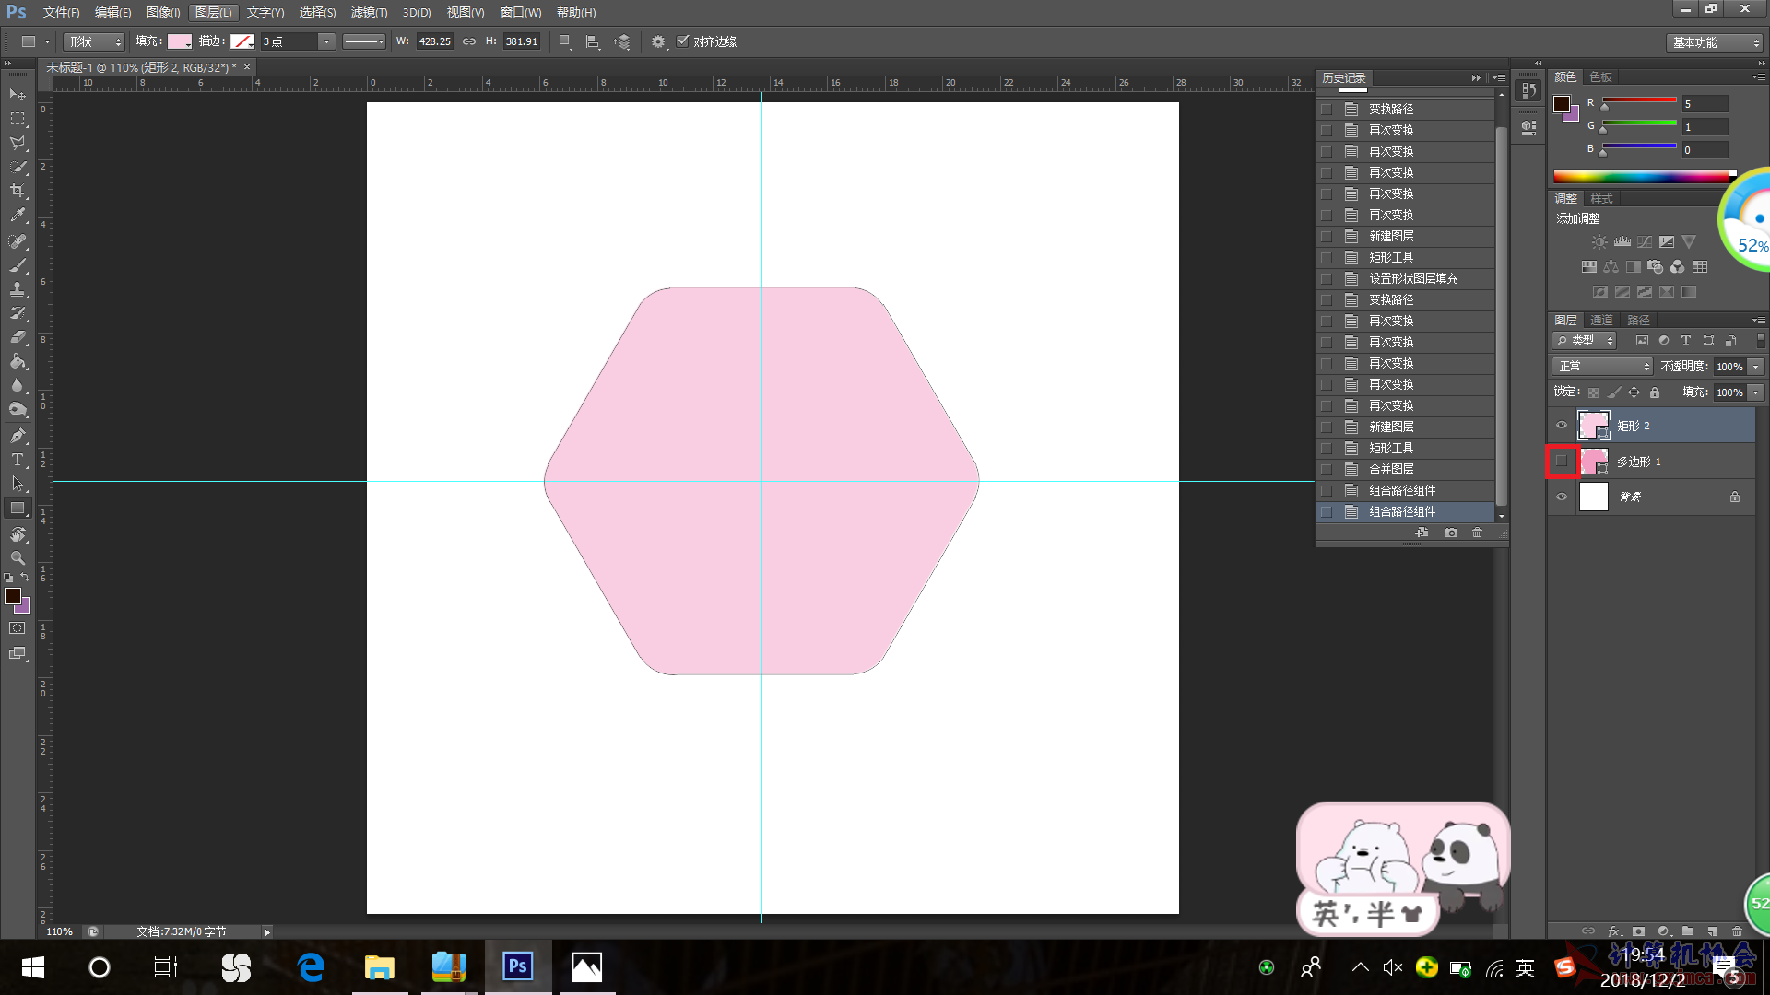Select the Dodge tool
Image resolution: width=1770 pixels, height=995 pixels.
click(18, 409)
